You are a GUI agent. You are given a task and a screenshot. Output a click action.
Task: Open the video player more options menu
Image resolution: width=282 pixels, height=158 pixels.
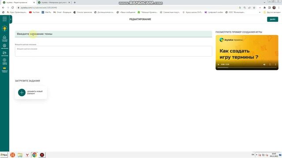[x=275, y=65]
